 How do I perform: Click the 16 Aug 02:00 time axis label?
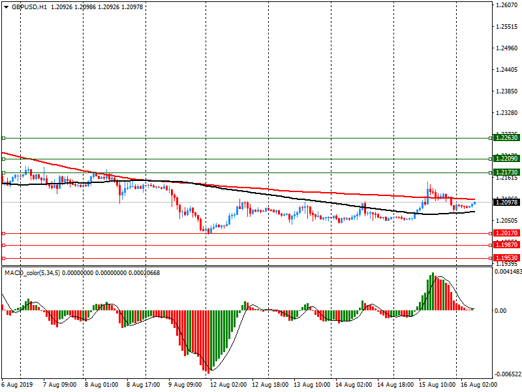pos(479,385)
